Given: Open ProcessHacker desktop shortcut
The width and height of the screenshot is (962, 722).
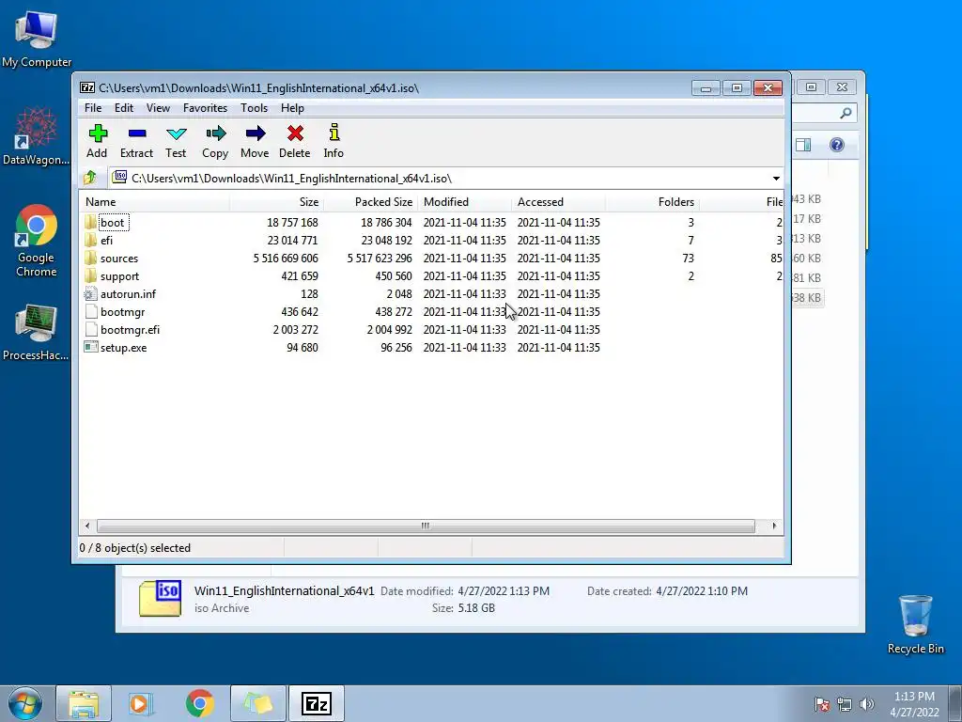Looking at the screenshot, I should [37, 332].
